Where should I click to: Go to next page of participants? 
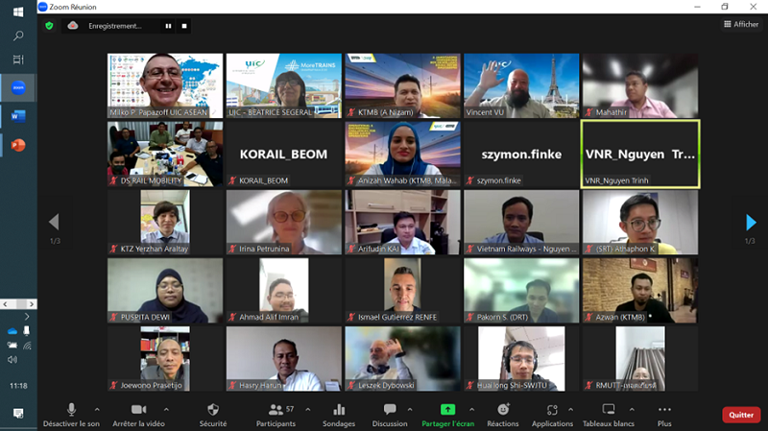751,223
